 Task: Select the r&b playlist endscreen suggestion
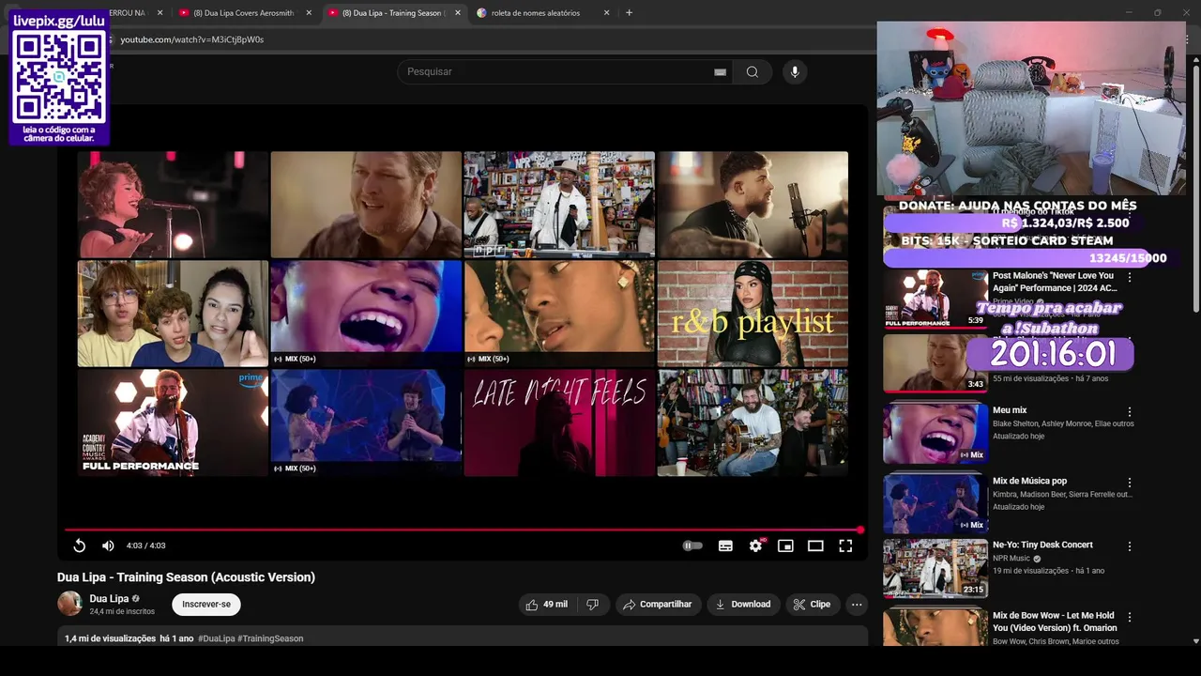[x=753, y=314]
